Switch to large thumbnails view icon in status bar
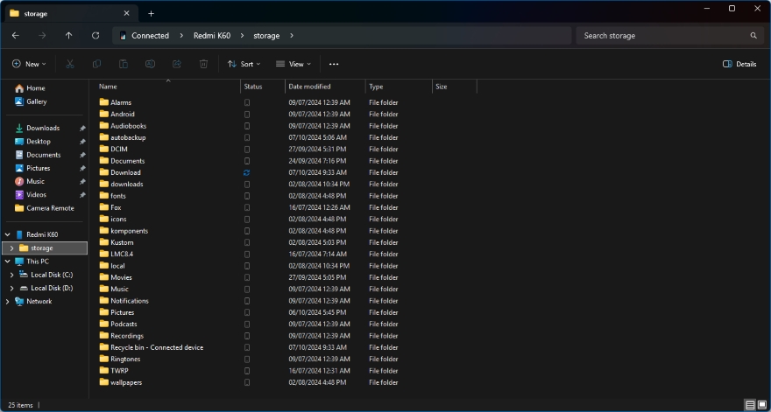Image resolution: width=771 pixels, height=412 pixels. pyautogui.click(x=761, y=405)
